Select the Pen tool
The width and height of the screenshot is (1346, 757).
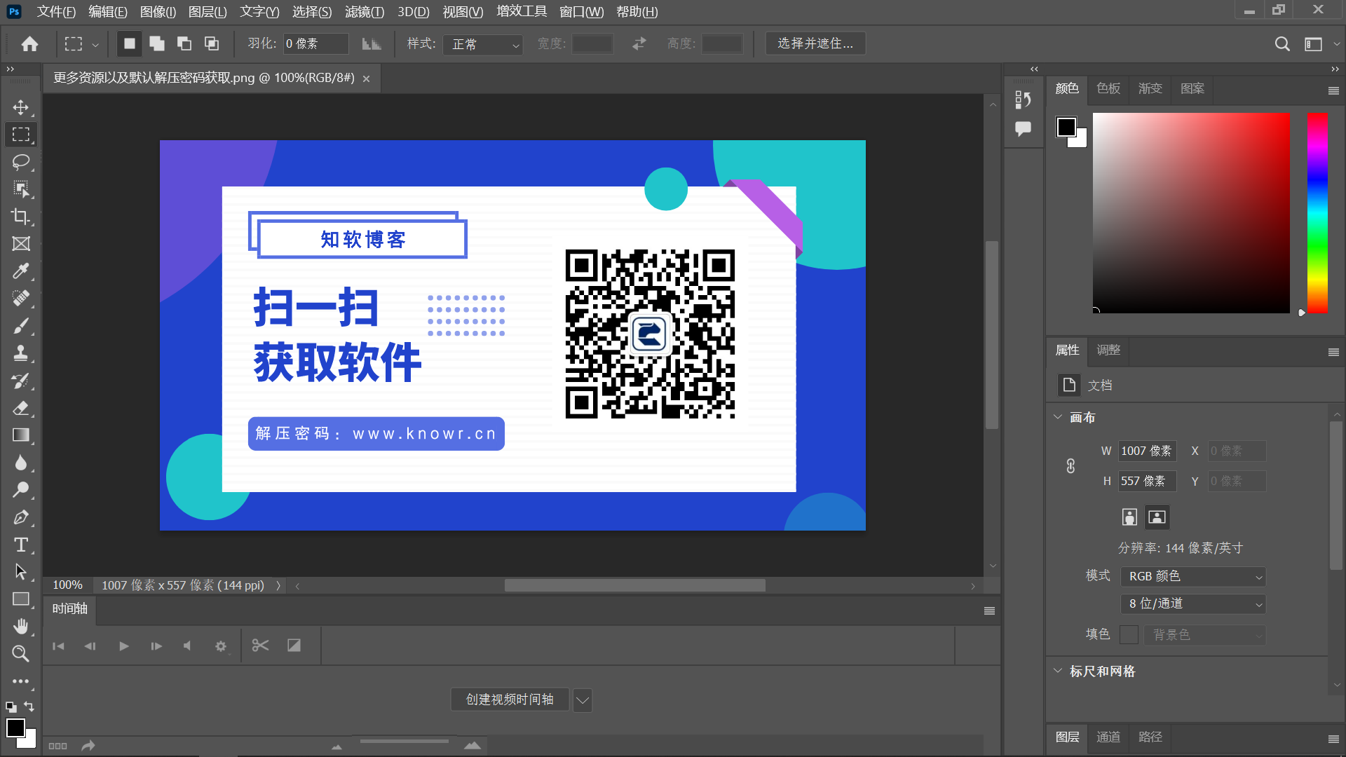coord(21,517)
